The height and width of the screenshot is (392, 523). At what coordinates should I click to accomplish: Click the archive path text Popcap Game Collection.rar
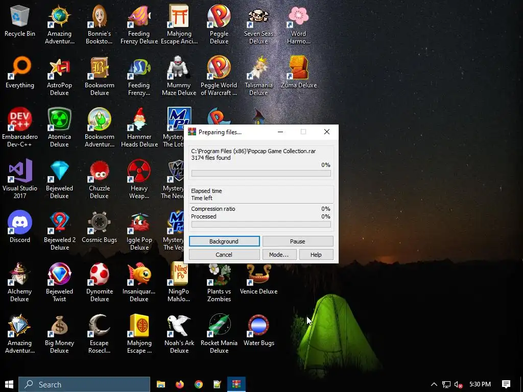253,151
